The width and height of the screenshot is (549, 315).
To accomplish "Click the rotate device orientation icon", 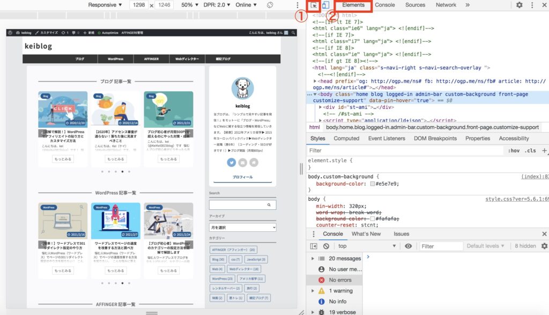I will click(270, 5).
